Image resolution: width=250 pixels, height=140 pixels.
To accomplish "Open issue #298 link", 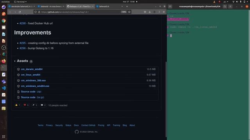I will click(x=23, y=23).
